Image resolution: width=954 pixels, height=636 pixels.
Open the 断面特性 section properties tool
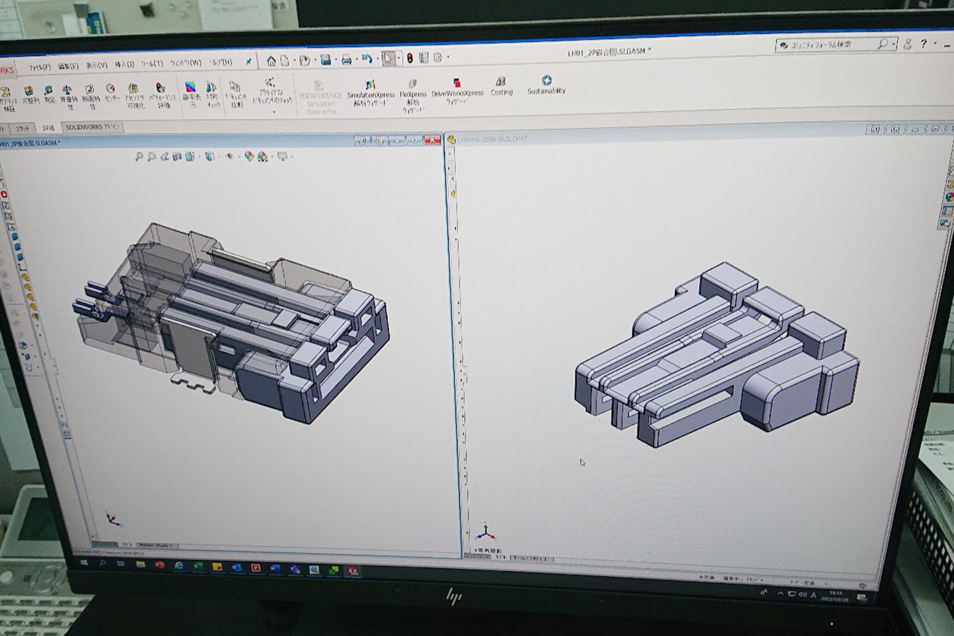click(90, 97)
